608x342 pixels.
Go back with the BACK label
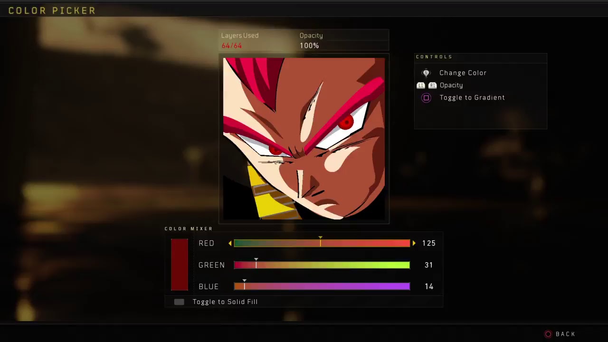[565, 334]
